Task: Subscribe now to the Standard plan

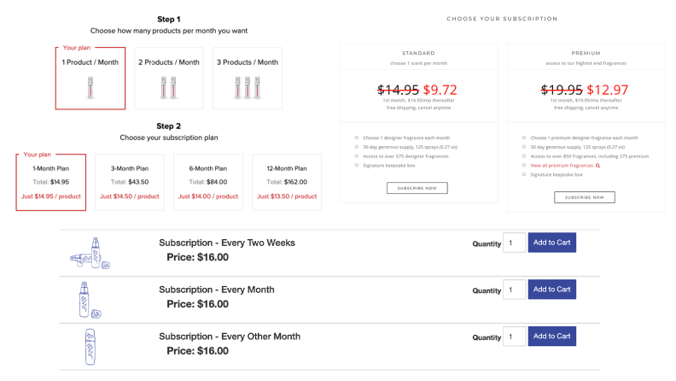Action: pos(417,188)
